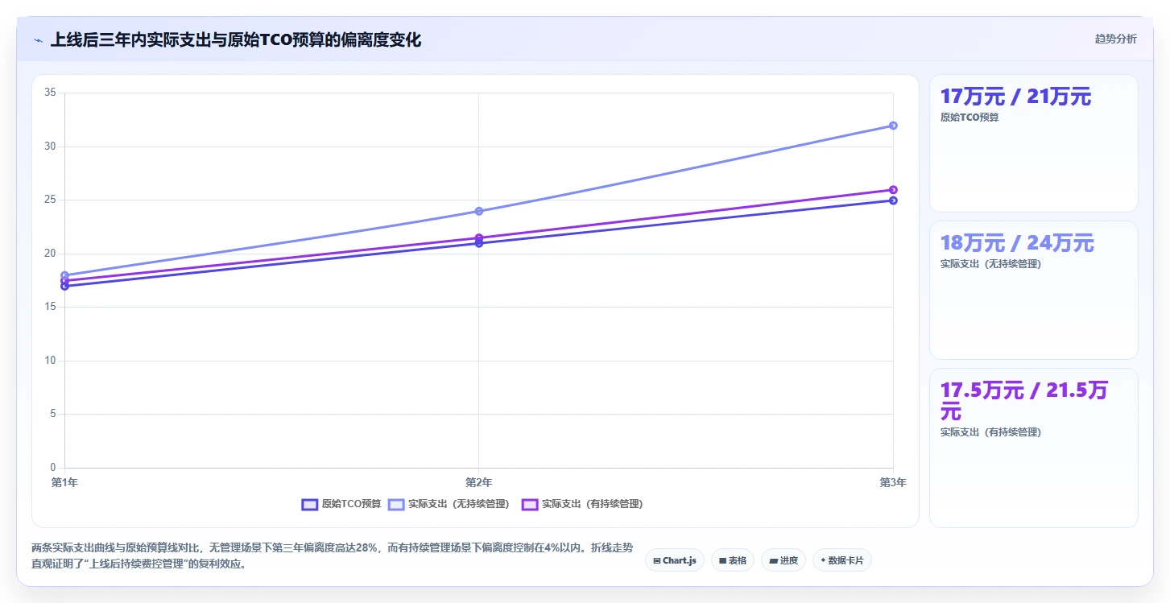
Task: Select the 表格 tag
Action: point(733,560)
